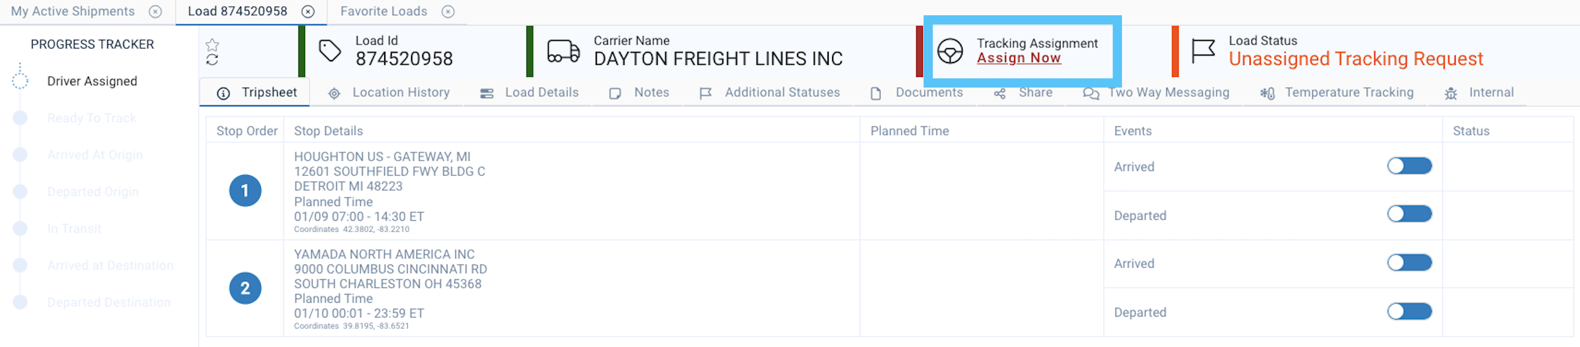This screenshot has width=1580, height=347.
Task: Click stop order number 2 badge
Action: (x=245, y=288)
